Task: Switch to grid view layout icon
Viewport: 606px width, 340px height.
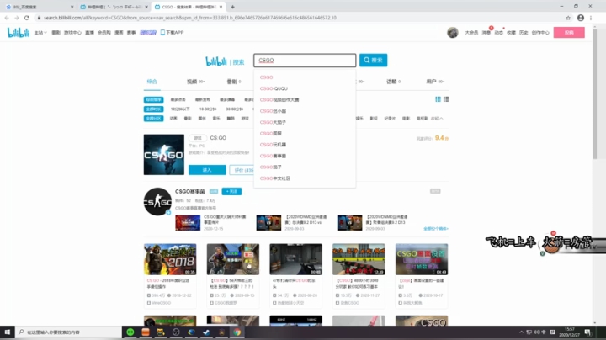Action: click(x=438, y=99)
